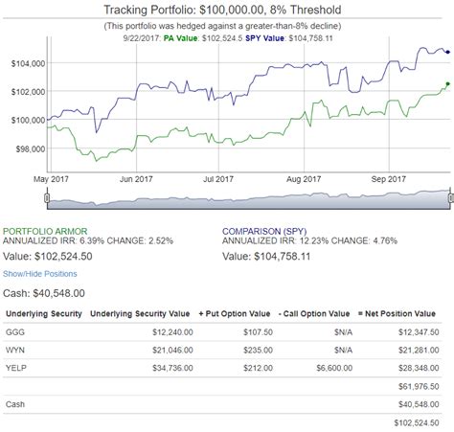The width and height of the screenshot is (454, 432).
Task: Click the YELP call option value $6,600.00
Action: pos(334,368)
